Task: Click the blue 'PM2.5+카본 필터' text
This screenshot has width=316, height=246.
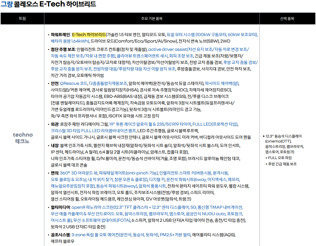Action: [x=175, y=235]
